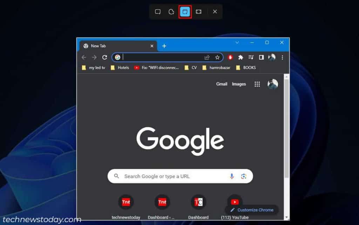Select the Fullscreen snip mode
This screenshot has width=359, height=225.
point(198,12)
